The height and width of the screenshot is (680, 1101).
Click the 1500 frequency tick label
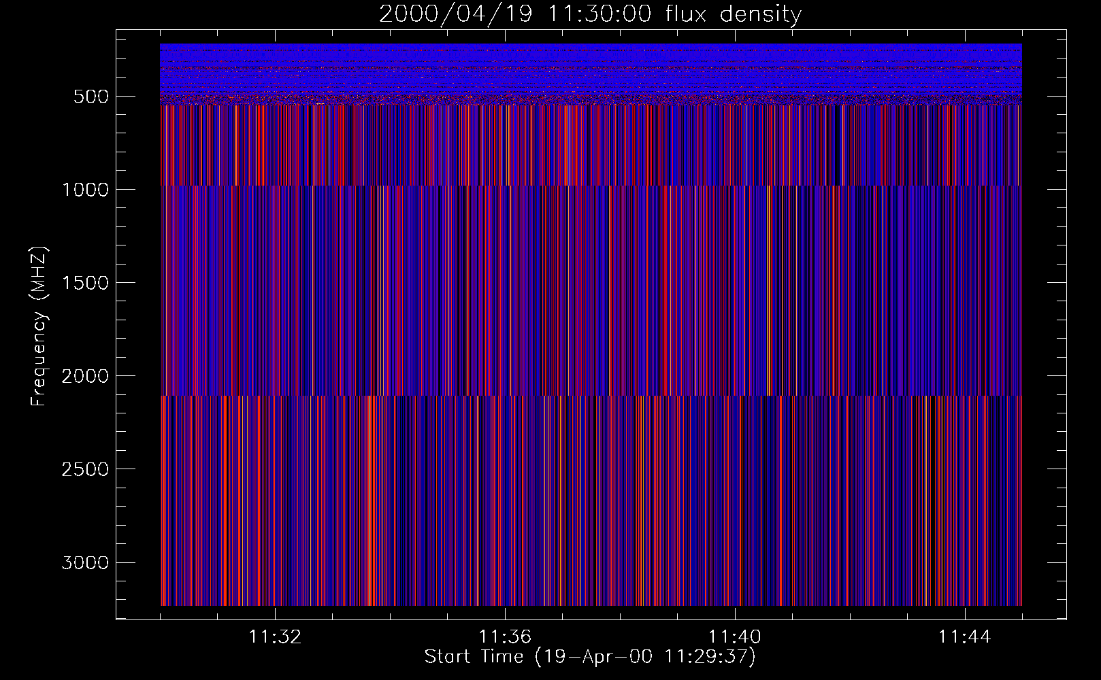(85, 283)
